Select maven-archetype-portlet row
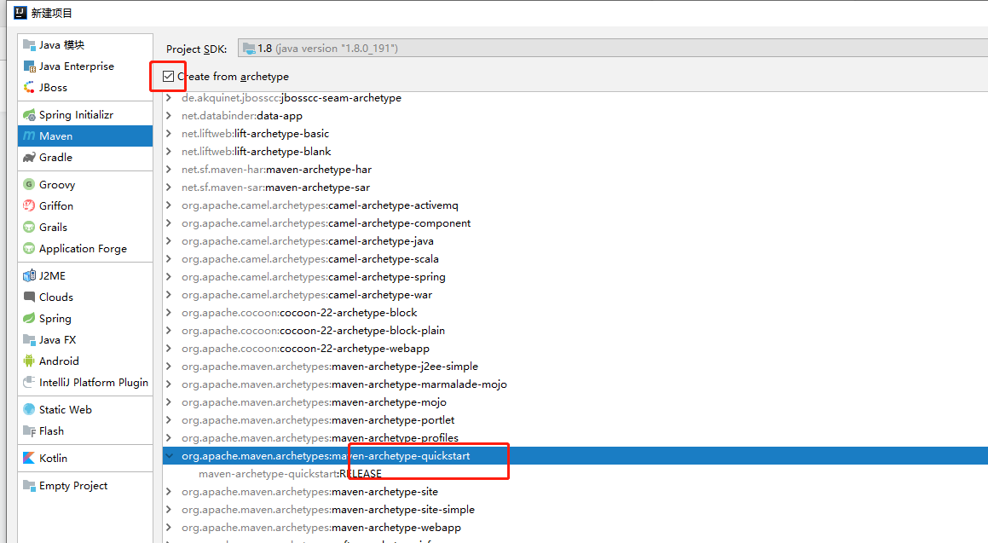The width and height of the screenshot is (988, 543). pyautogui.click(x=575, y=420)
